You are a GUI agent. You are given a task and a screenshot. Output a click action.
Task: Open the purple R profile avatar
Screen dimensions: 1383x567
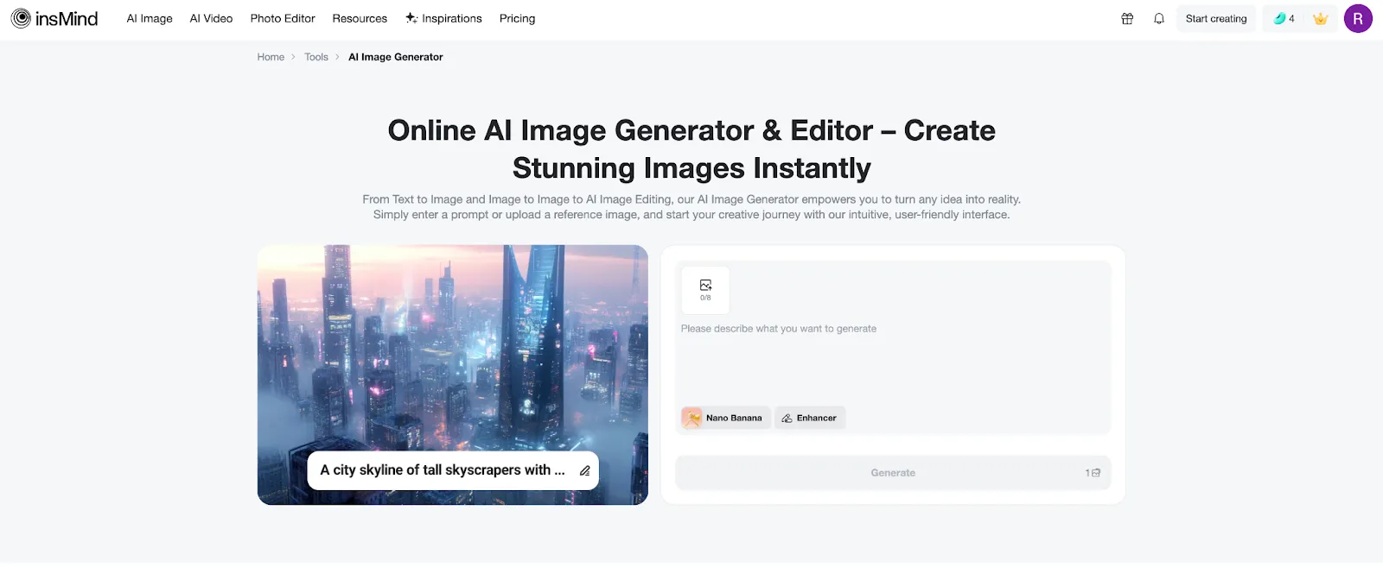pyautogui.click(x=1358, y=18)
